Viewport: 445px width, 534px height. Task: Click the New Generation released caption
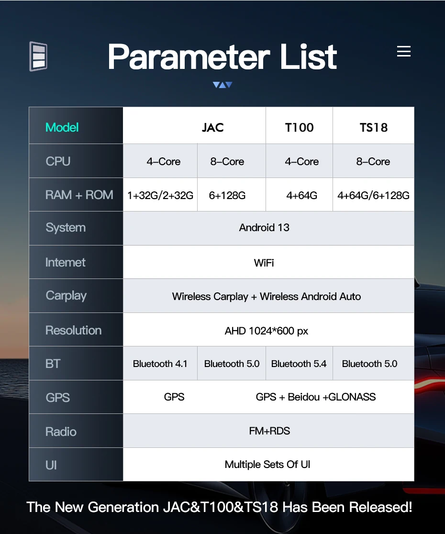pos(220,507)
